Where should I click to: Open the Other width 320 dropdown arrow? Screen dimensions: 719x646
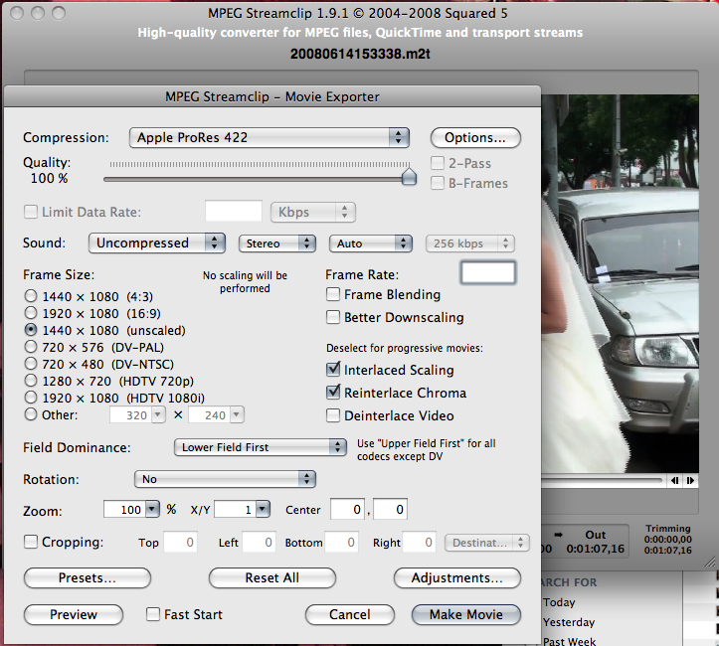point(158,415)
